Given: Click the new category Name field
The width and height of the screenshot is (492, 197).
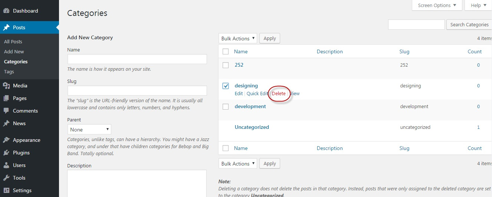Looking at the screenshot, I should (137, 59).
